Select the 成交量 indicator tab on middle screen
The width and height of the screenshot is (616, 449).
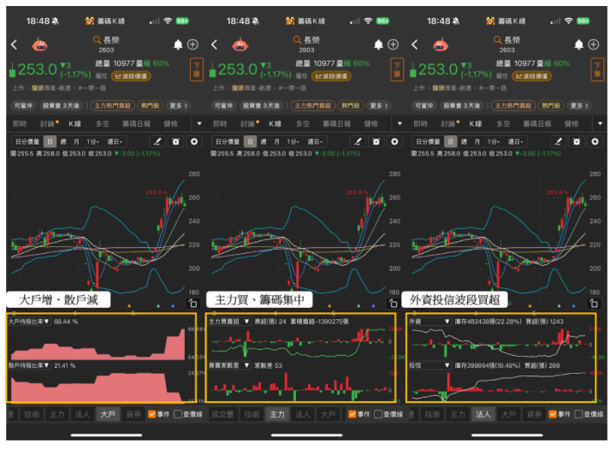pyautogui.click(x=222, y=414)
